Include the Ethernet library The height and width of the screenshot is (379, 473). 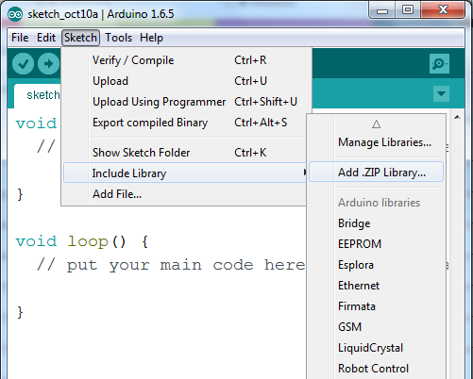[x=377, y=286]
